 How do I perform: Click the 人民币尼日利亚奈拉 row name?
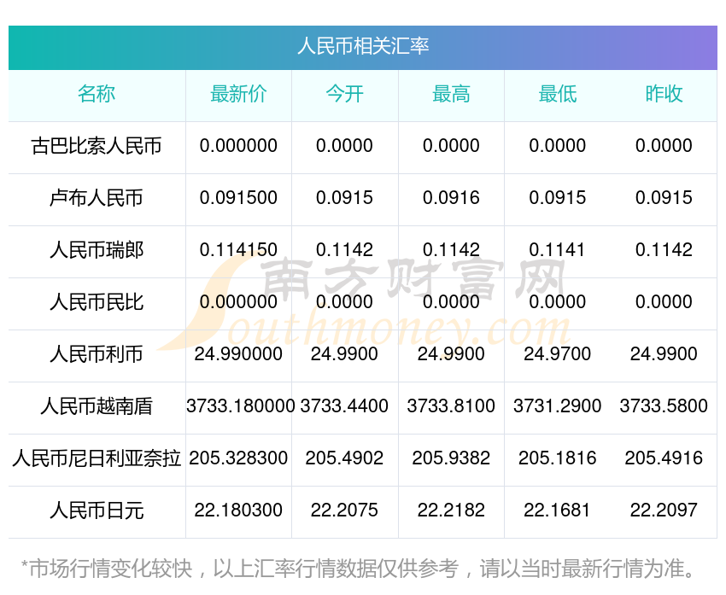pos(97,458)
